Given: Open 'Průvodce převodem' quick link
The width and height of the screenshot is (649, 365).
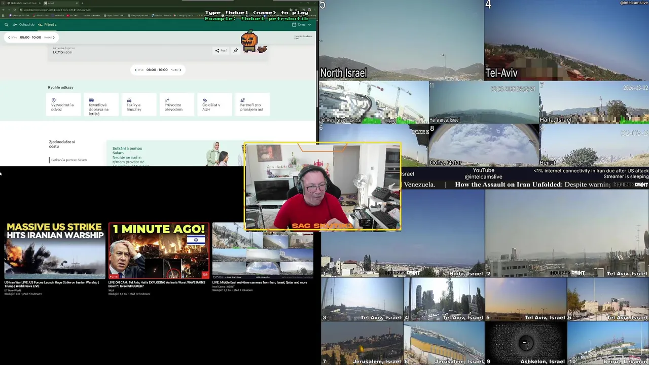Looking at the screenshot, I should coord(176,104).
